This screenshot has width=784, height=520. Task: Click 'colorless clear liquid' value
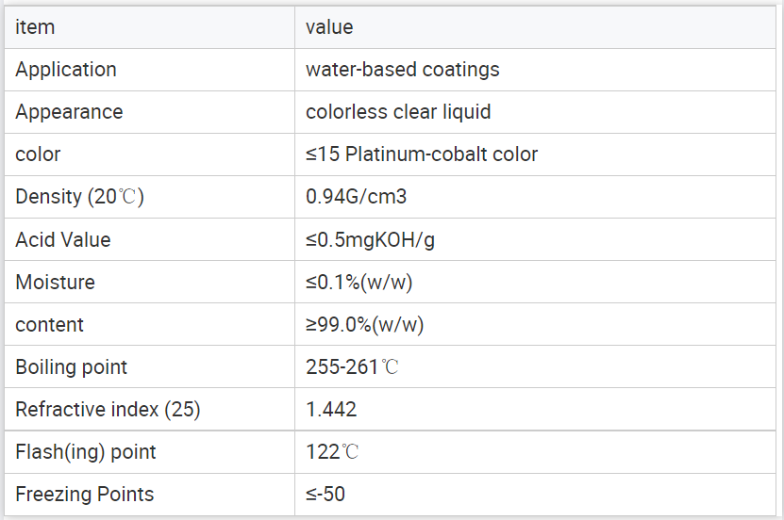pyautogui.click(x=398, y=112)
